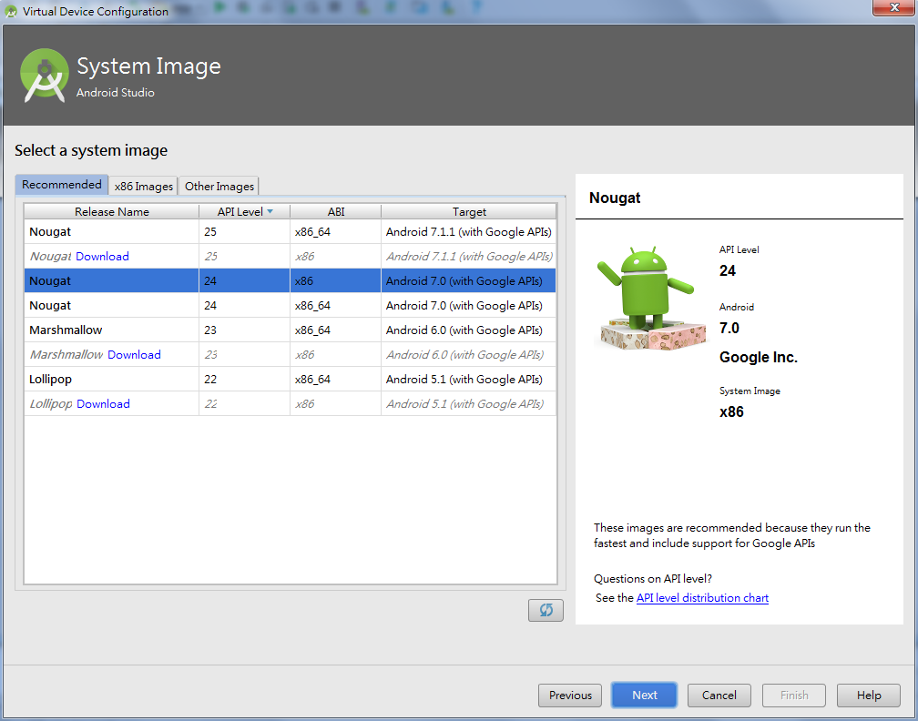Sort by ABI column header
This screenshot has width=918, height=721.
coord(335,211)
